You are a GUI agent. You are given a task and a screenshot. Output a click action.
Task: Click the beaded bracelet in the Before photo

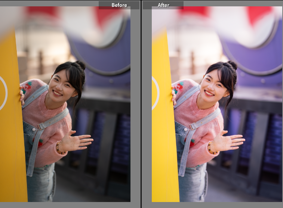pyautogui.click(x=59, y=148)
